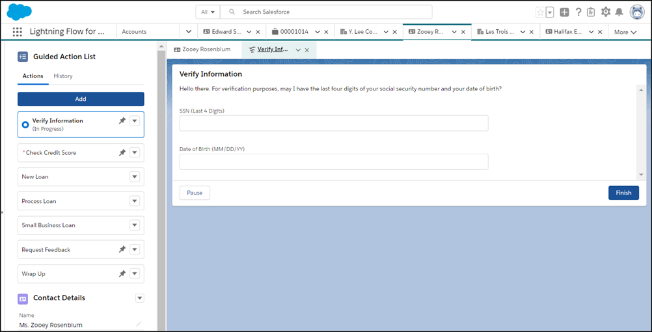This screenshot has width=652, height=332.
Task: Click the Contact Details card icon
Action: [23, 298]
